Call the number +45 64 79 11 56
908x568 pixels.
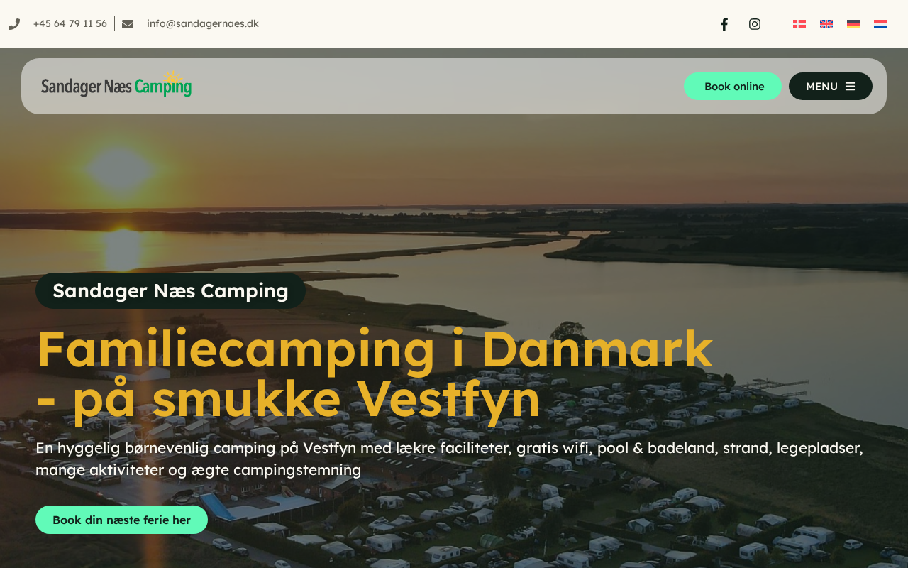pyautogui.click(x=70, y=24)
